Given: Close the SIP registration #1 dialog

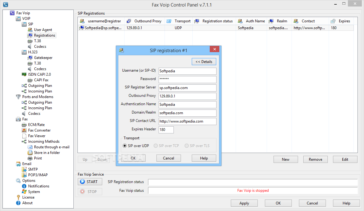Looking at the screenshot, I should pyautogui.click(x=215, y=49).
